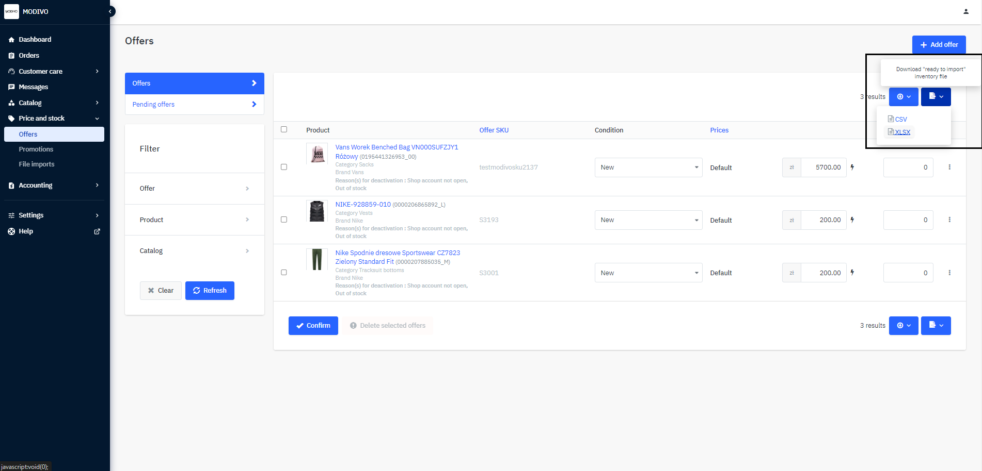This screenshot has width=982, height=471.
Task: Open bottom file export dropdown icon
Action: pos(936,325)
